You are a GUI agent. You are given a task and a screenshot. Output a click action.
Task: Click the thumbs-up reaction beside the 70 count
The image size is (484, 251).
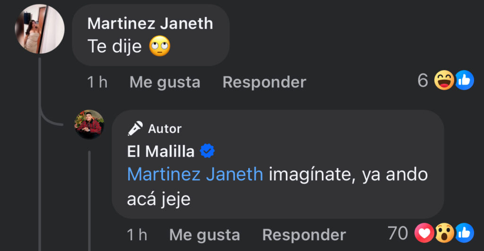pos(465,233)
